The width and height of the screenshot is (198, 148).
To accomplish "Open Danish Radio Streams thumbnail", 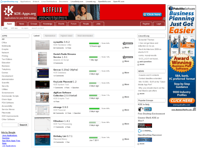I will tap(42, 59).
